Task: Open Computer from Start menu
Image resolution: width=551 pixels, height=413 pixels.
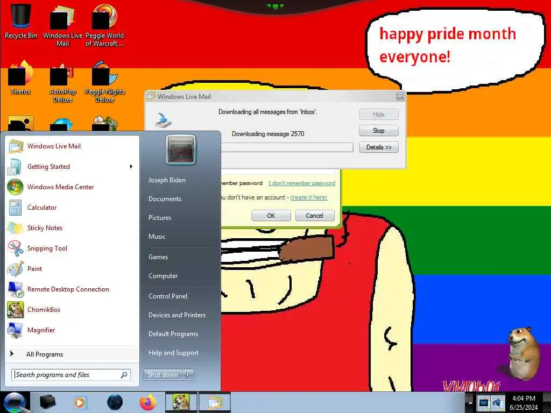Action: (163, 276)
